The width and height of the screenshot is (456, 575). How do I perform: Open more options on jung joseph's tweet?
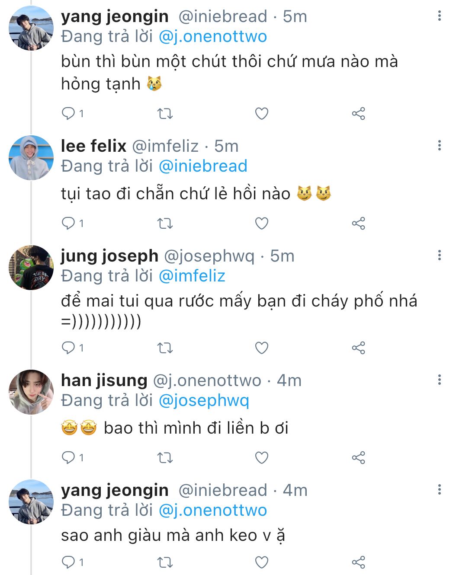440,255
